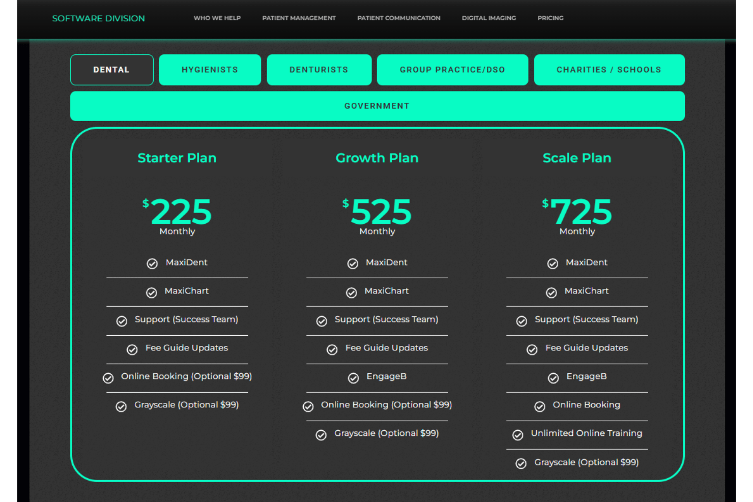Open the Patient Communication menu
Screen dimensions: 753x502
(x=399, y=18)
